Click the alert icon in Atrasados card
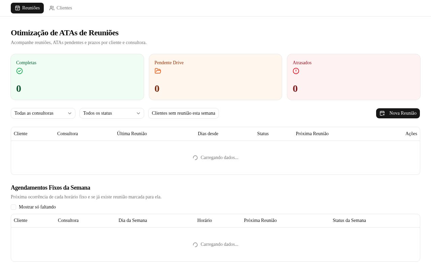 296,71
